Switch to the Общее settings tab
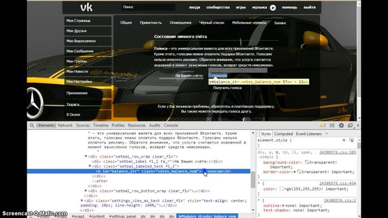Image resolution: width=388 pixels, height=218 pixels. pos(126,23)
